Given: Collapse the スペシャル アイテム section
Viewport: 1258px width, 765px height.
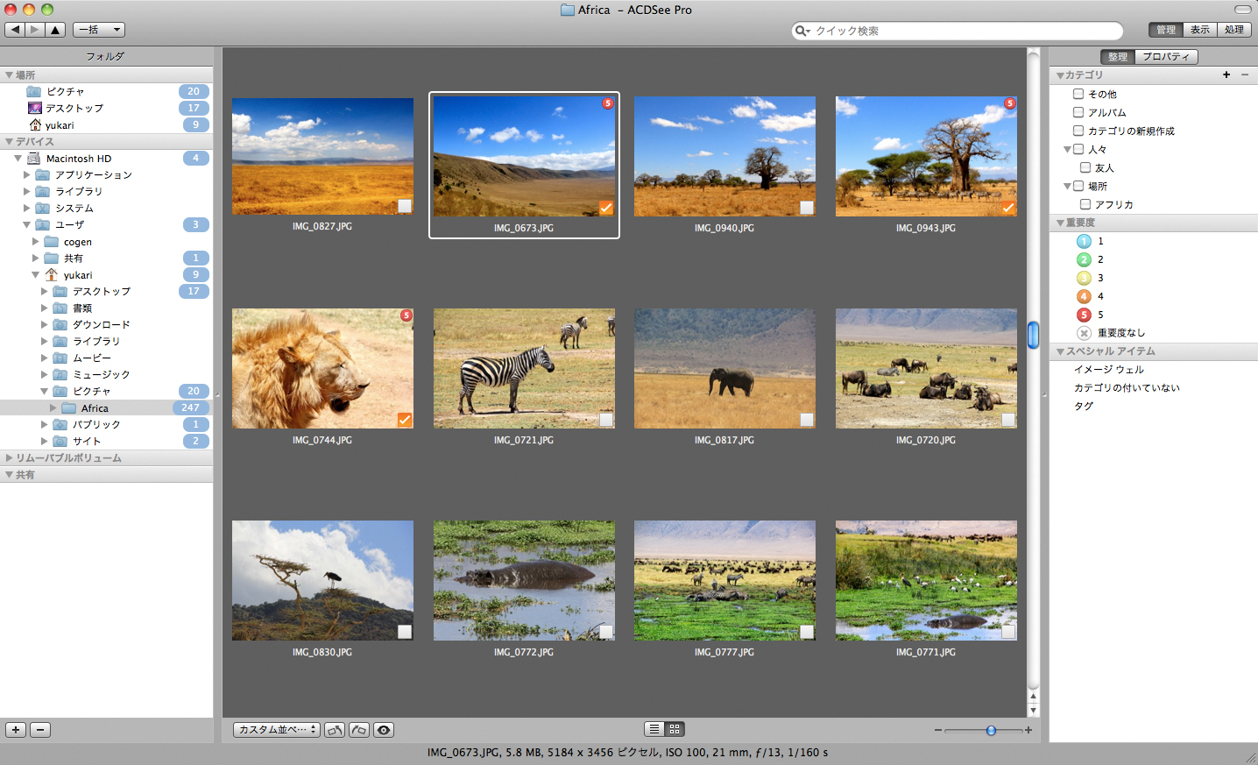Looking at the screenshot, I should pos(1060,351).
